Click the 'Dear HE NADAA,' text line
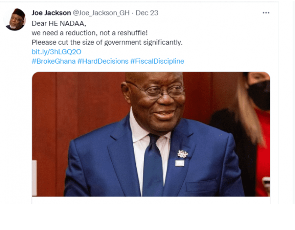Viewport: 295px width, 230px height. point(59,23)
